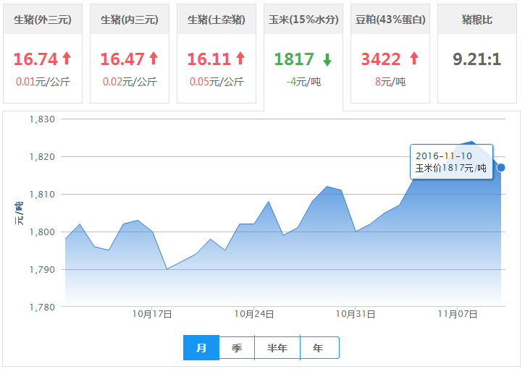Switch chart range to 季
The image size is (525, 369).
click(237, 348)
